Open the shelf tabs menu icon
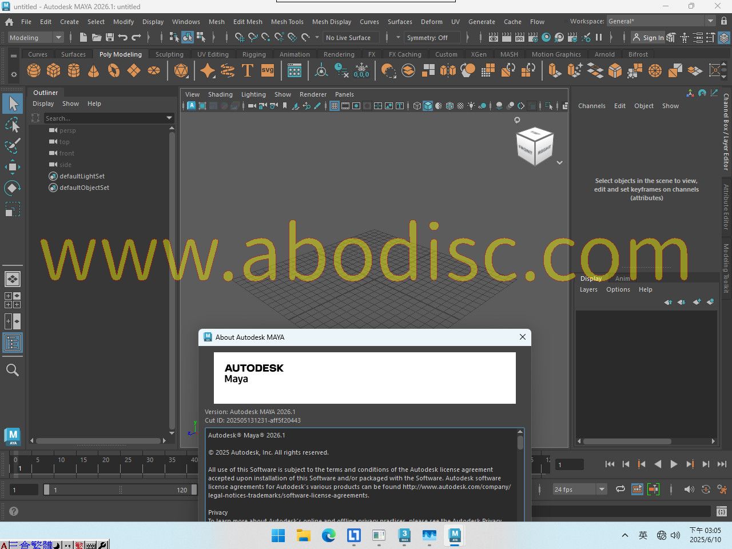Viewport: 732px width, 549px height. click(x=14, y=56)
